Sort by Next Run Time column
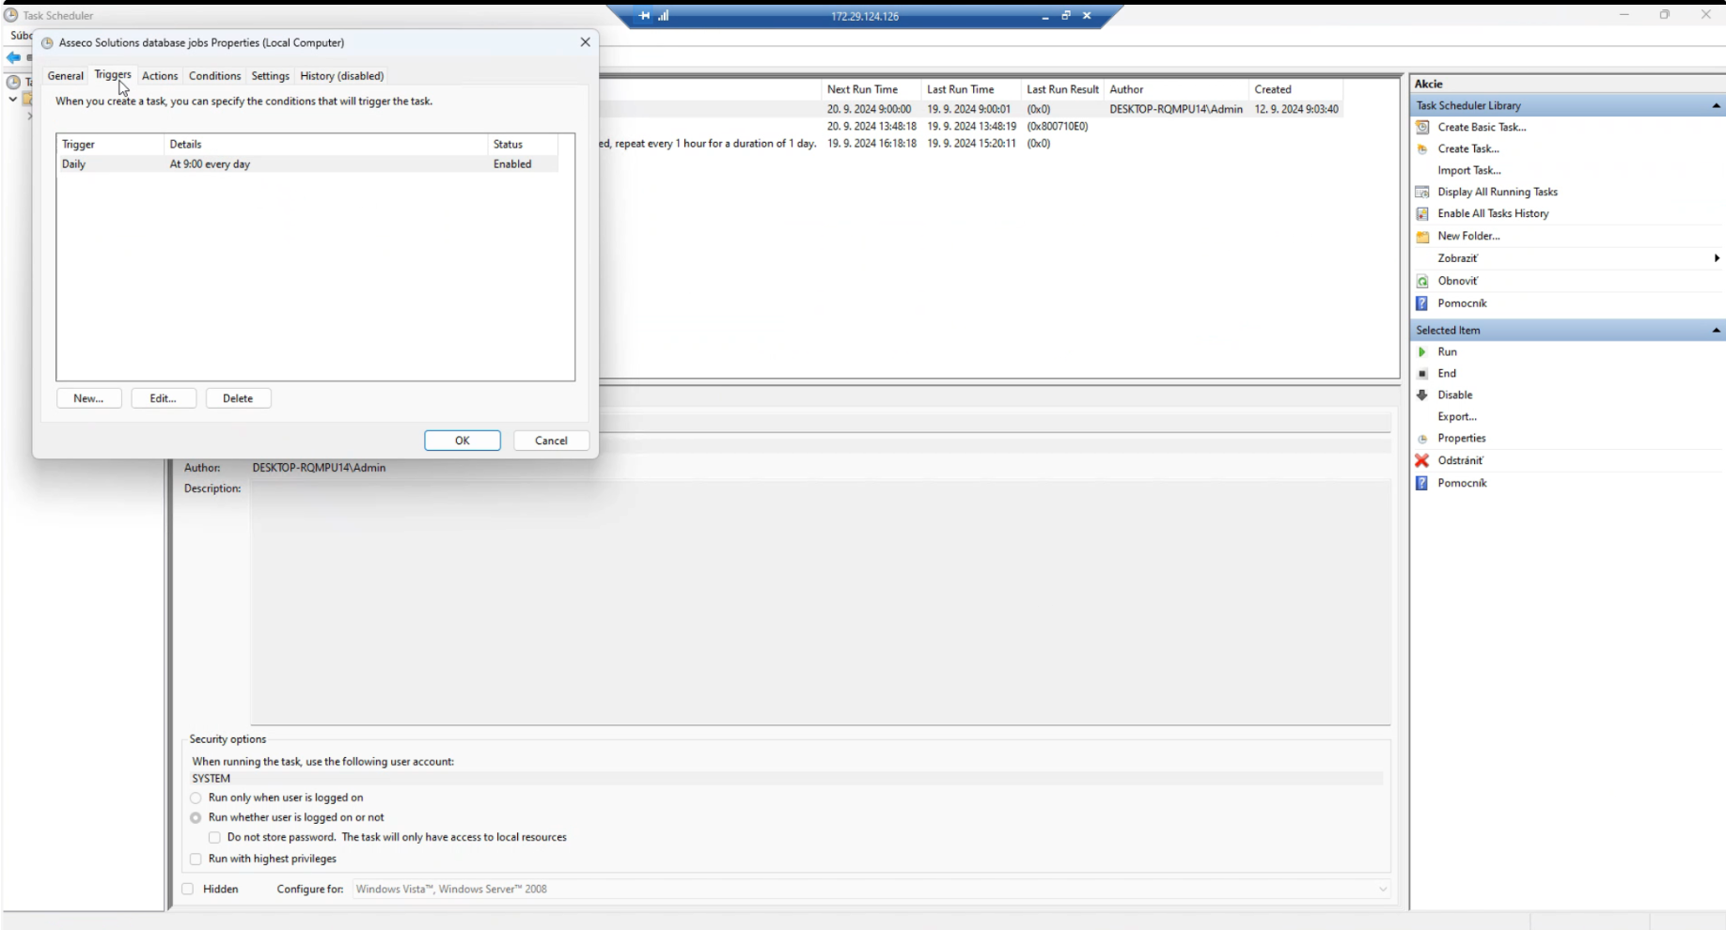Viewport: 1726px width, 930px height. point(871,89)
